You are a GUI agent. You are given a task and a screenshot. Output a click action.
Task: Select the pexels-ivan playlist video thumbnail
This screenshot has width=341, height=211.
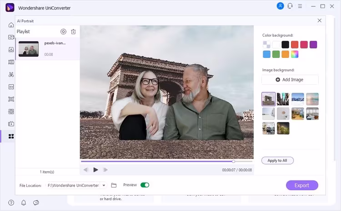click(x=29, y=49)
